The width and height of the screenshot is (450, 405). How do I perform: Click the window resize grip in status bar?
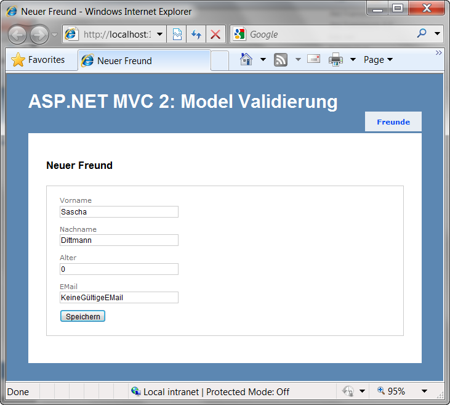coord(440,395)
